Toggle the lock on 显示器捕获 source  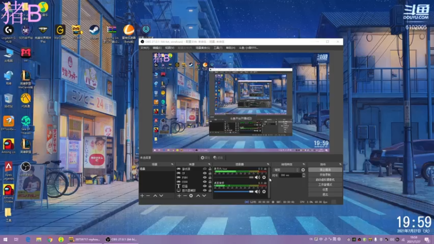pos(210,190)
